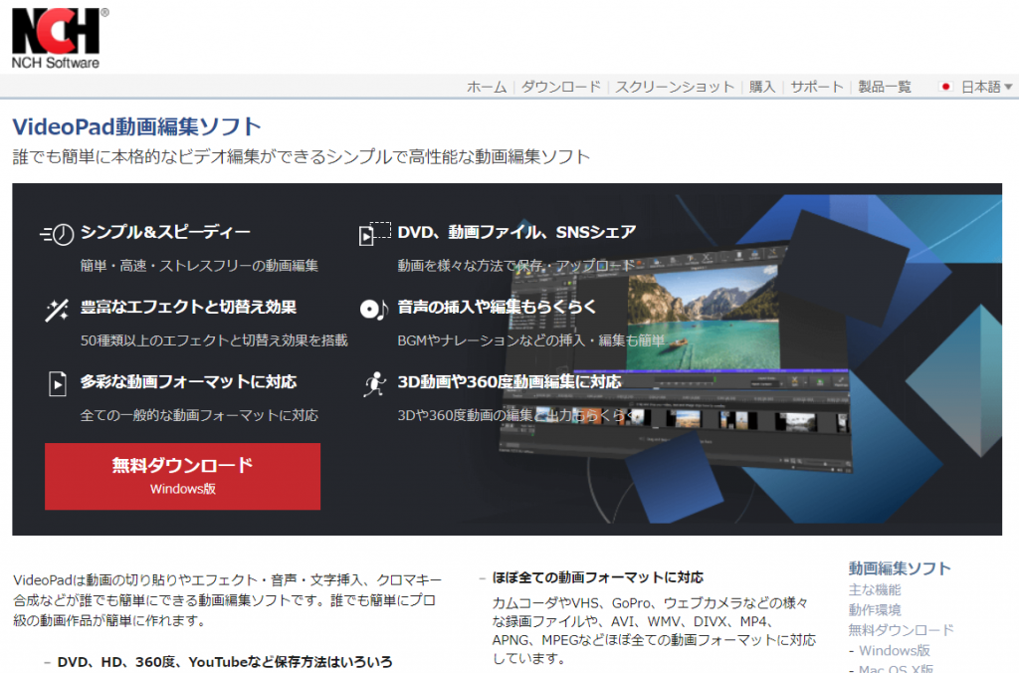This screenshot has width=1019, height=673.
Task: Click 簡単・高速・ストレスフリーの動画編集 text
Action: (x=199, y=265)
